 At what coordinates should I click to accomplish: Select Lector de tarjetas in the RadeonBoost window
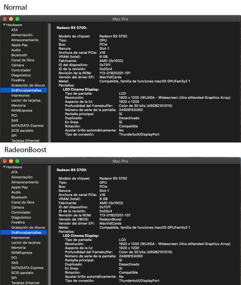26,243
